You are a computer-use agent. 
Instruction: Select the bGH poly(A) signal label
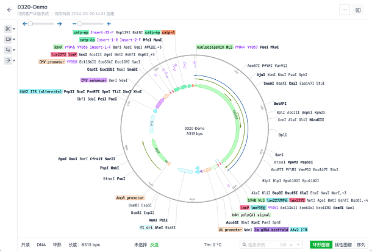pos(251,214)
